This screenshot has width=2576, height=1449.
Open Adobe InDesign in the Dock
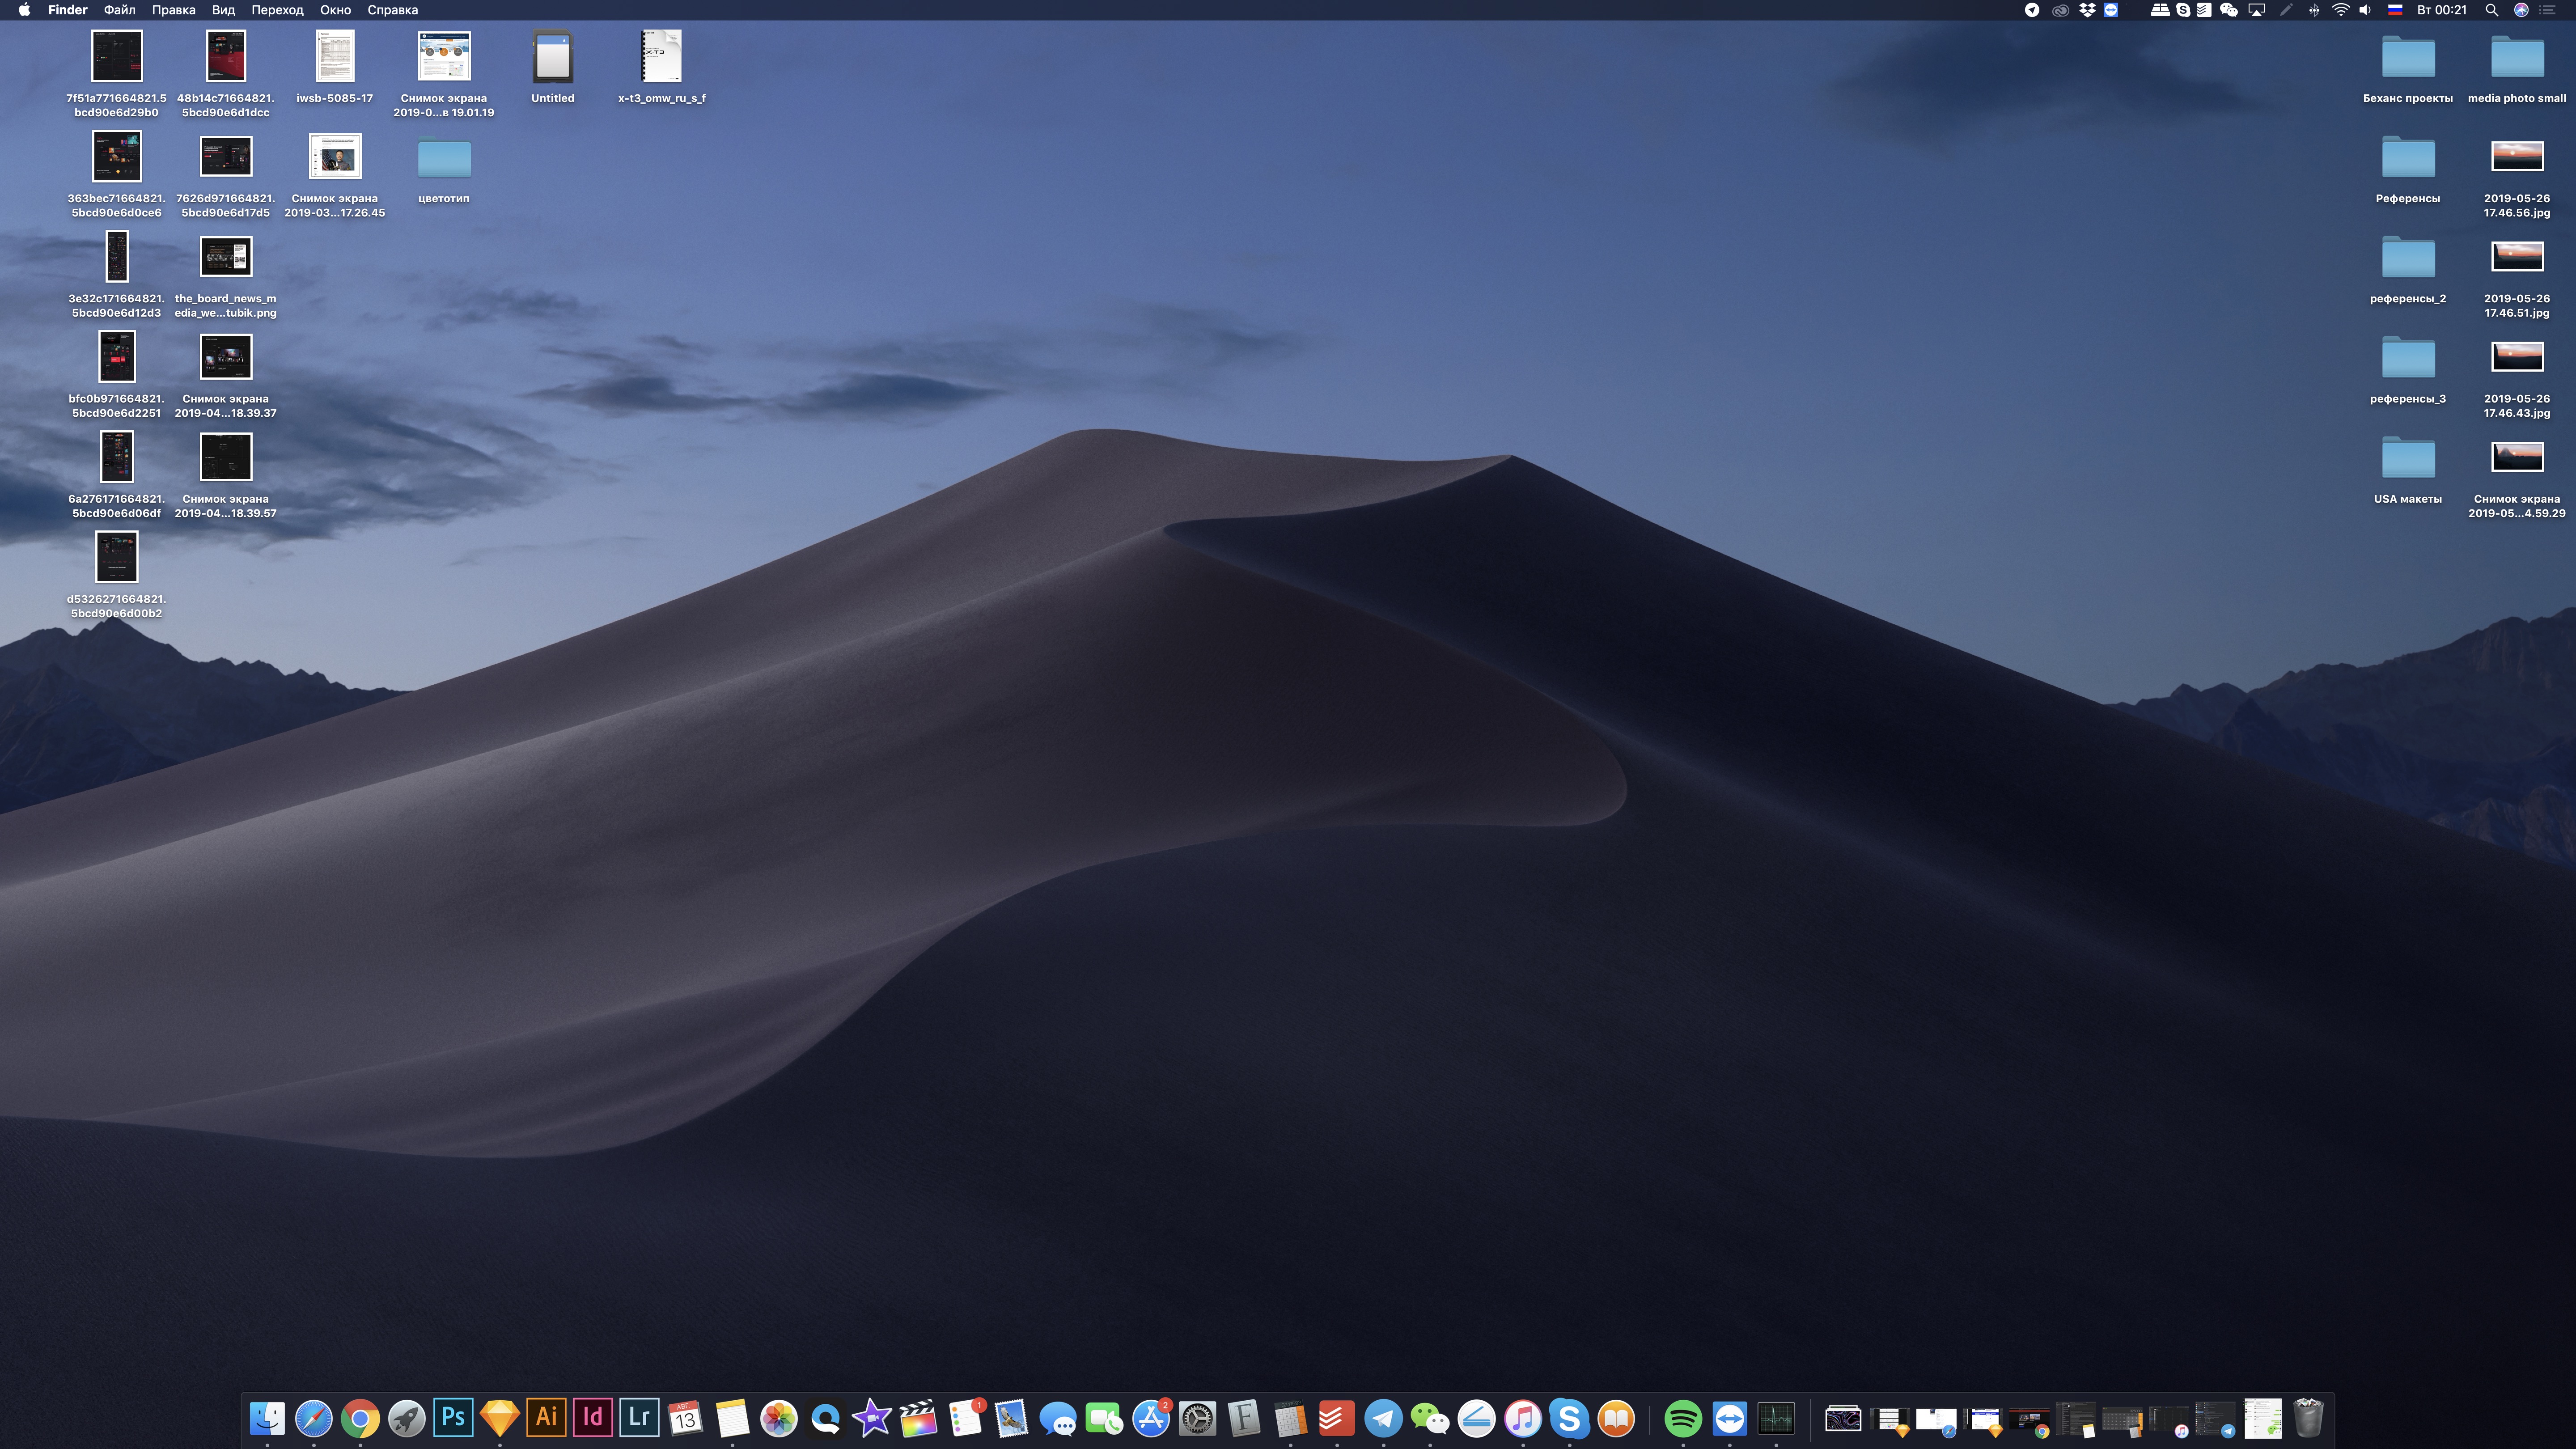click(x=593, y=1418)
